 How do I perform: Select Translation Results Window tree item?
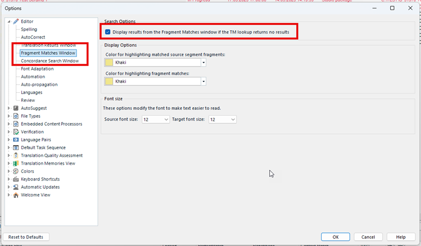(48, 45)
